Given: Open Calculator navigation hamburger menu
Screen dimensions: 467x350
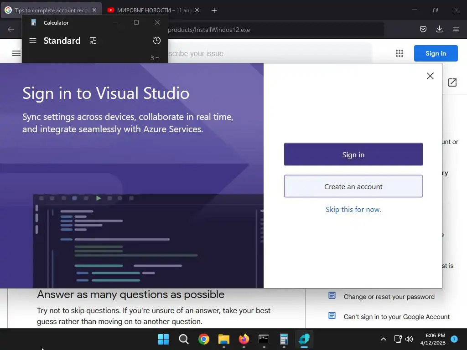Looking at the screenshot, I should click(33, 41).
